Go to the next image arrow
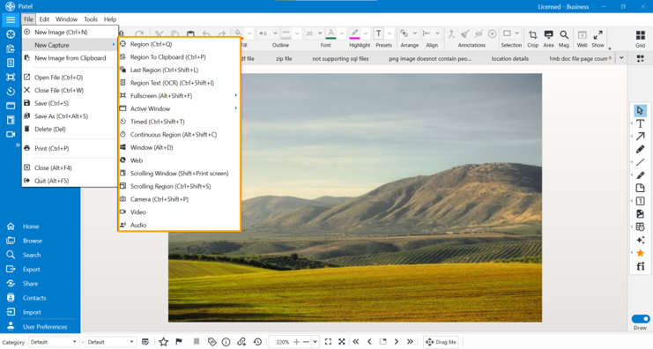The image size is (653, 349). 396,341
